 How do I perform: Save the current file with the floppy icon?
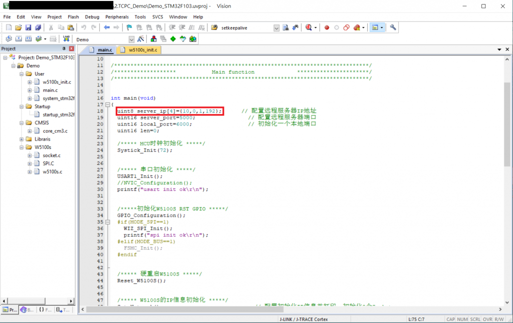28,28
